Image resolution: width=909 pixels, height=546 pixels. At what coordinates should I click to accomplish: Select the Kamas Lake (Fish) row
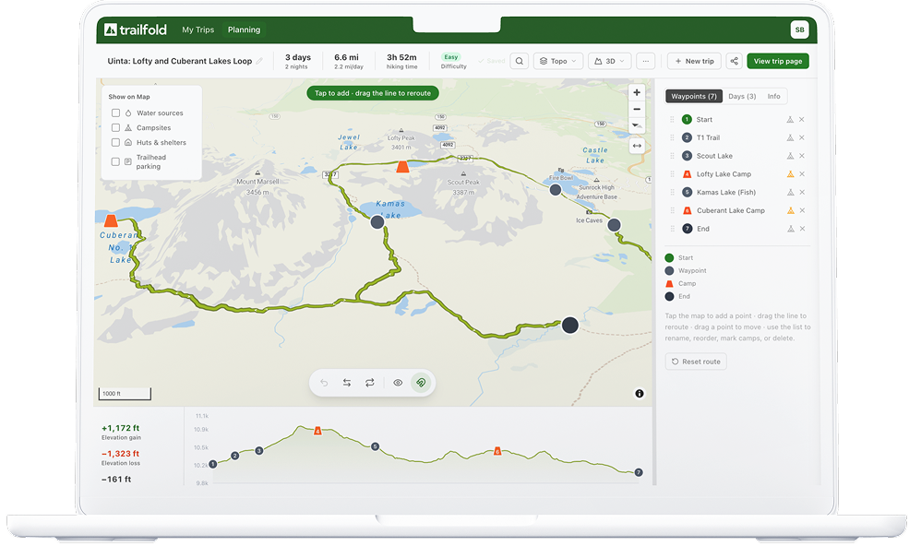[x=736, y=193]
